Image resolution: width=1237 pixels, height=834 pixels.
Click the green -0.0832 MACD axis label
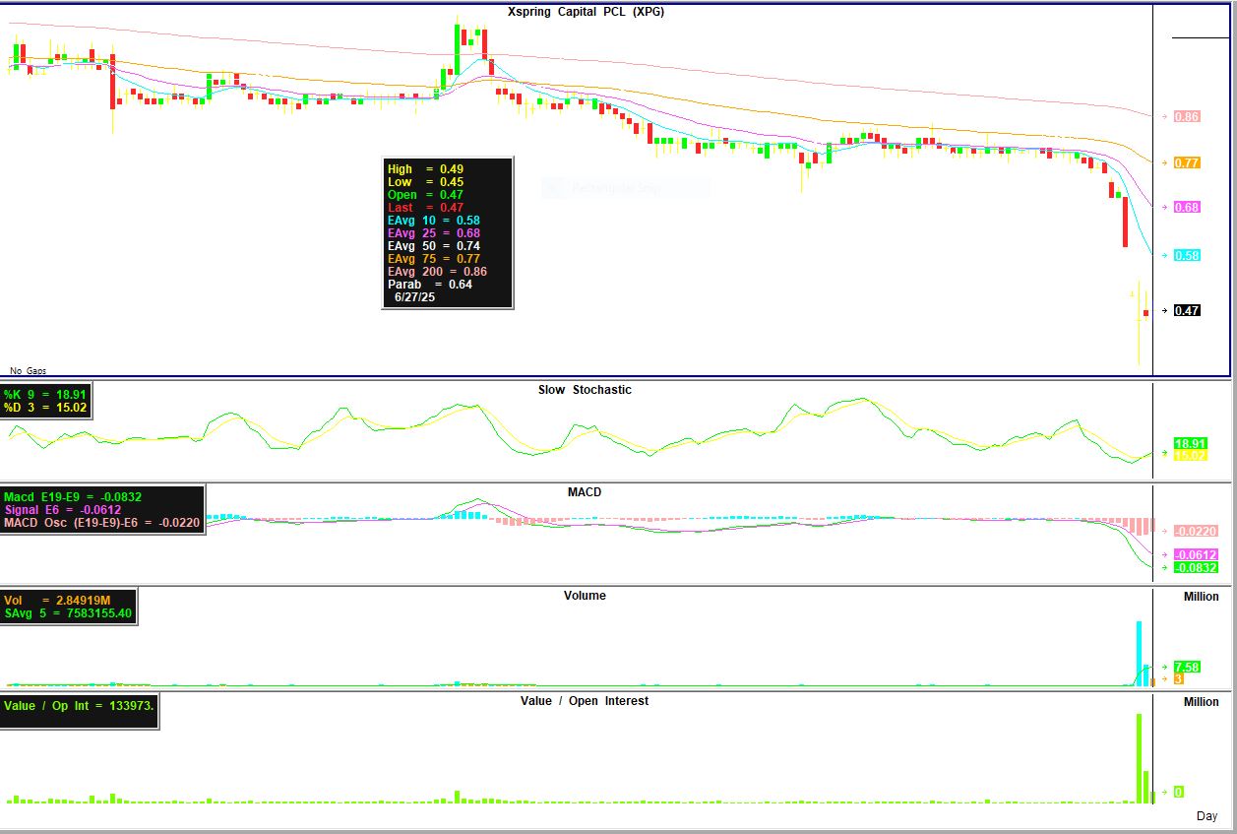(x=1197, y=568)
